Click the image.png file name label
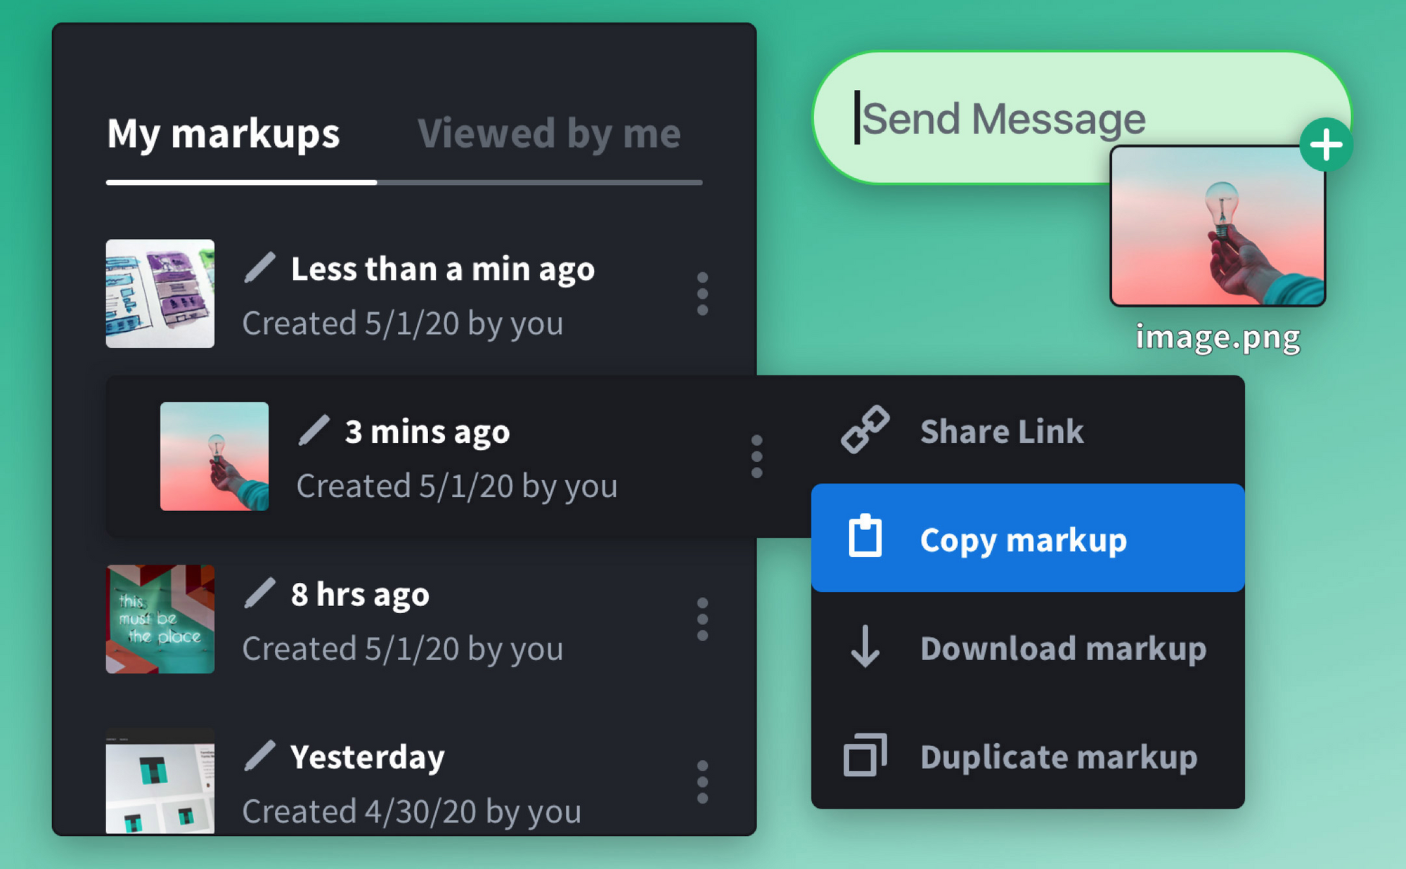Image resolution: width=1406 pixels, height=869 pixels. (1218, 337)
